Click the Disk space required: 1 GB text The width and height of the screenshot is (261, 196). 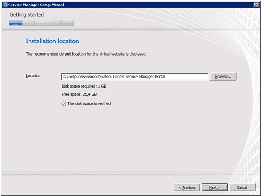84,86
